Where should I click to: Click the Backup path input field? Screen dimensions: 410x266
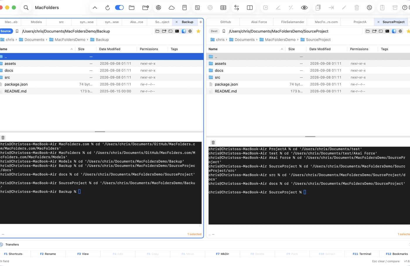tap(86, 31)
